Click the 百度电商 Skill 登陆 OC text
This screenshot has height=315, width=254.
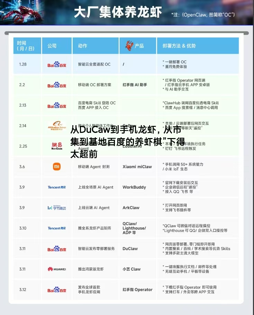pyautogui.click(x=97, y=103)
